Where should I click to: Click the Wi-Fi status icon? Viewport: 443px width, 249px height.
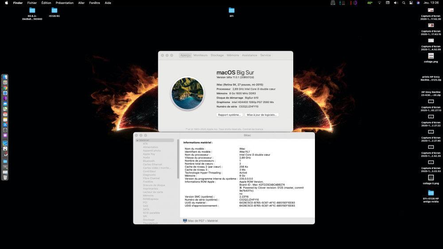coord(380,3)
